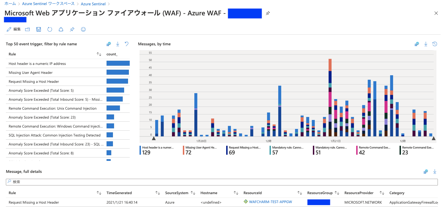Viewport: 444px width, 207px height.
Task: Select 'Remote Command Execution: Unix Command Injection' row
Action: (x=68, y=108)
